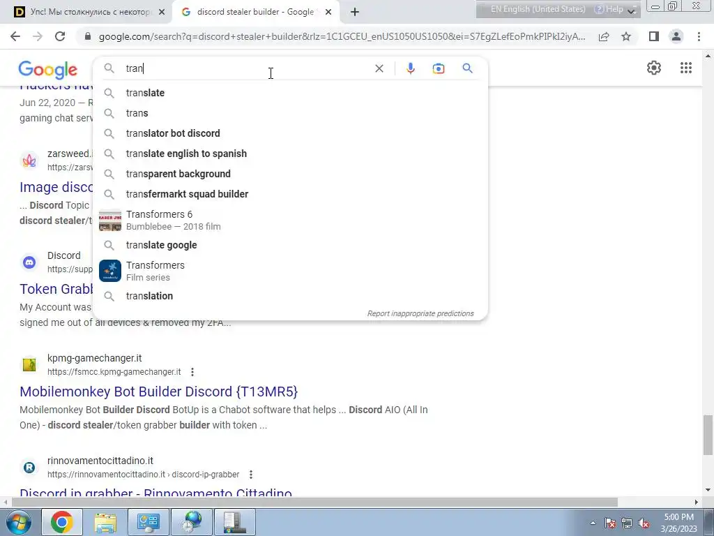Reload the current Google page
Screen dimensions: 714x536
pyautogui.click(x=60, y=36)
